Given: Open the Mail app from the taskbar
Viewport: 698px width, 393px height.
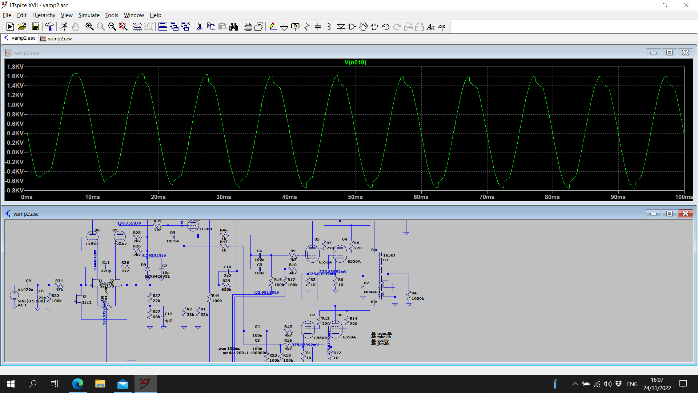Looking at the screenshot, I should click(123, 384).
